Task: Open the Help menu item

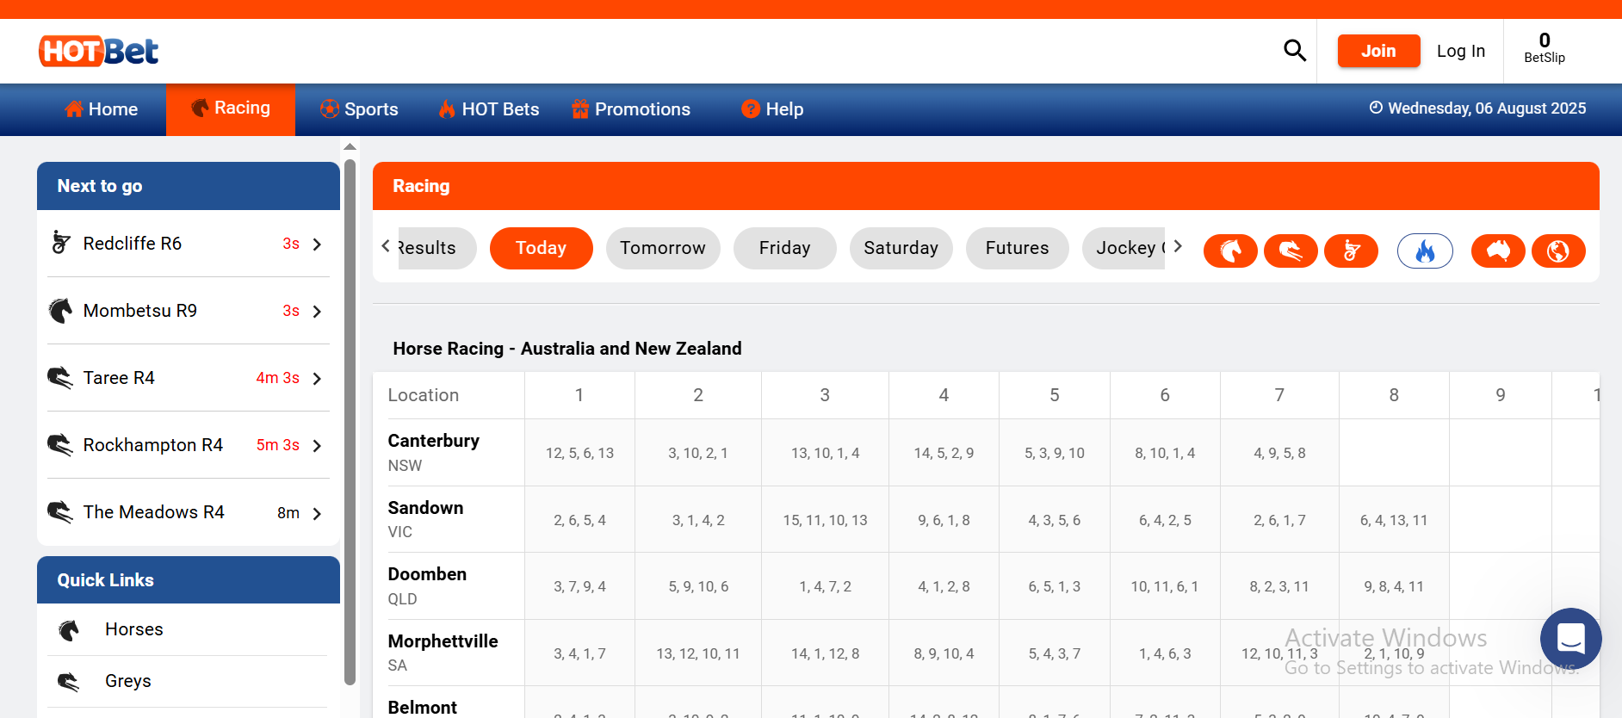Action: (772, 109)
